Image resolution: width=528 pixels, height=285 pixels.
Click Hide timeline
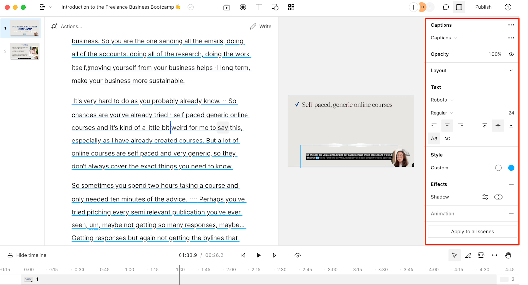click(x=27, y=255)
